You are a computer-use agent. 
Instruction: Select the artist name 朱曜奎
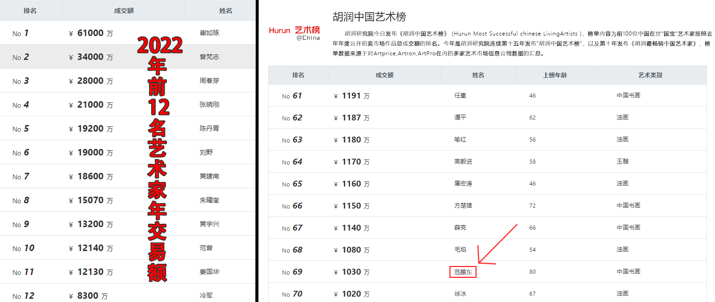point(209,200)
